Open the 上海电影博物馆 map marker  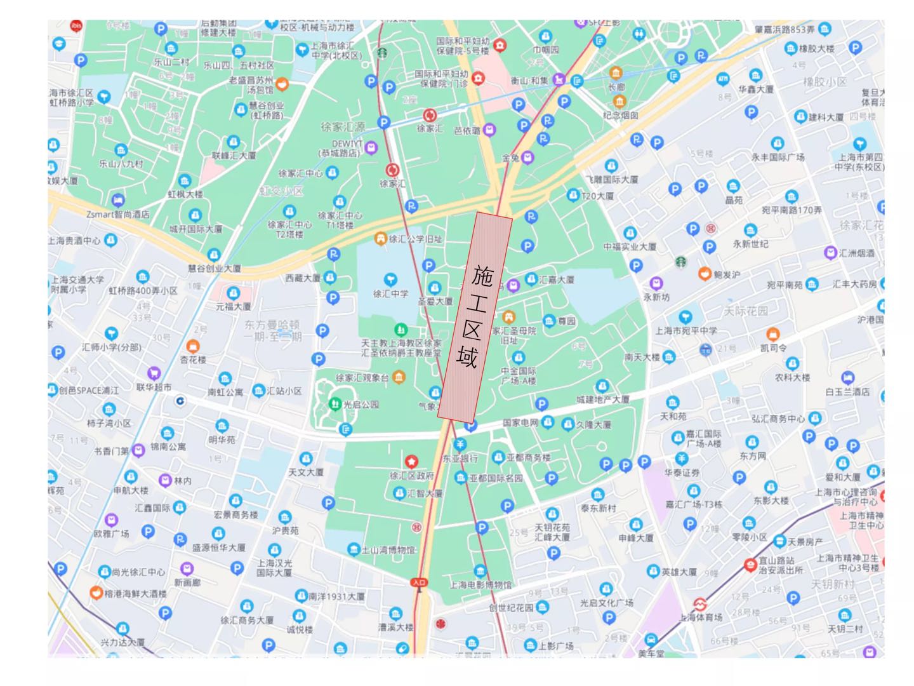click(x=480, y=571)
